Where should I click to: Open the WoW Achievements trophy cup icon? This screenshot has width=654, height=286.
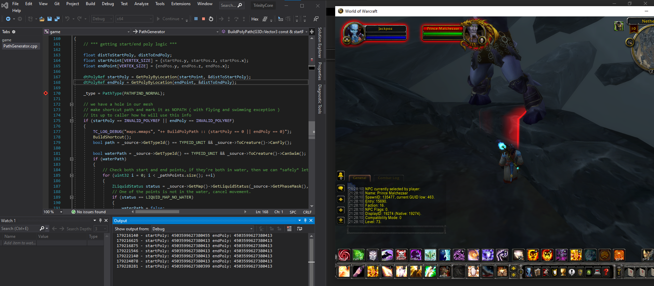tap(563, 272)
